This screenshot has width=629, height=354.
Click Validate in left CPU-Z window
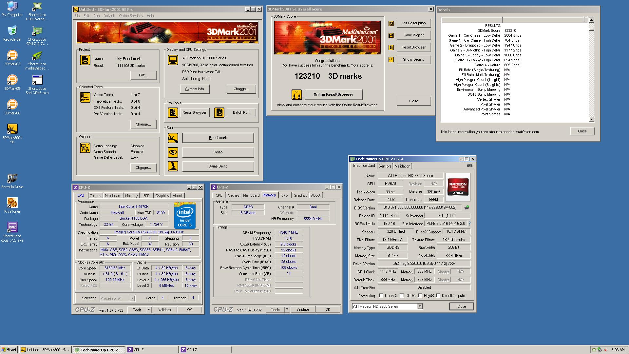tap(164, 310)
